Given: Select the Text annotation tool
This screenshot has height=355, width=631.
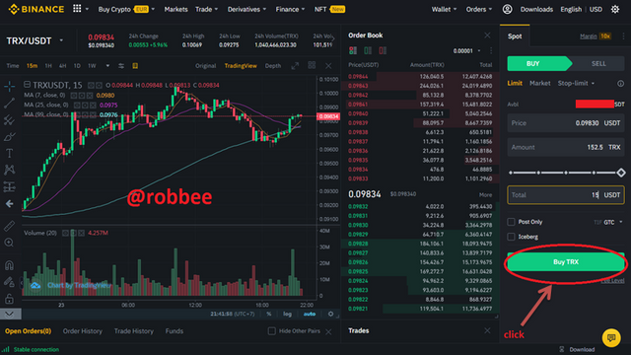Looking at the screenshot, I should [9, 154].
